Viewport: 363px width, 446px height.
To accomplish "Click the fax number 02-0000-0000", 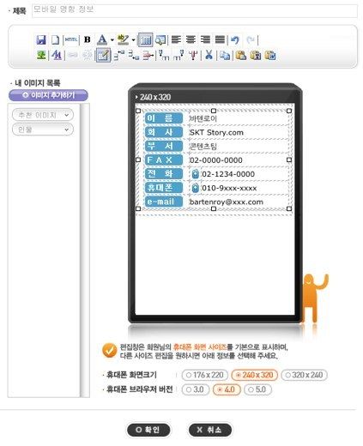I will 216,160.
